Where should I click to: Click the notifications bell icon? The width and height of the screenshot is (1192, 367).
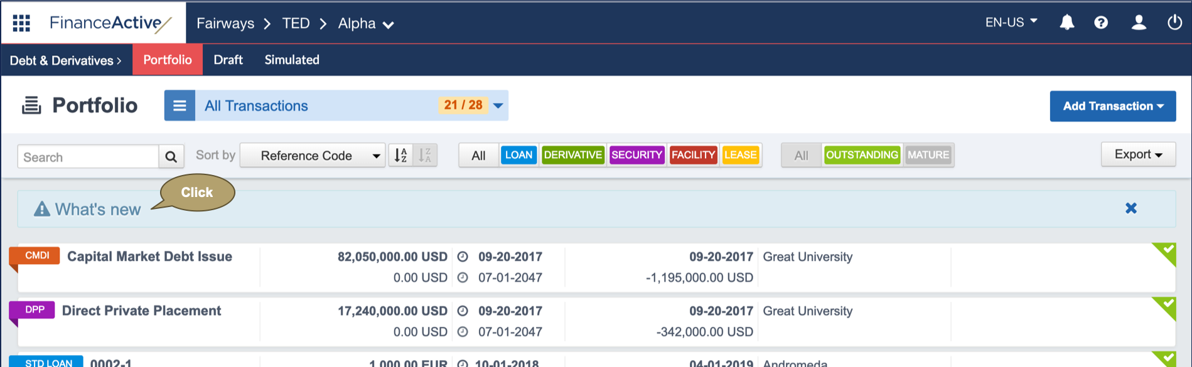click(x=1066, y=23)
